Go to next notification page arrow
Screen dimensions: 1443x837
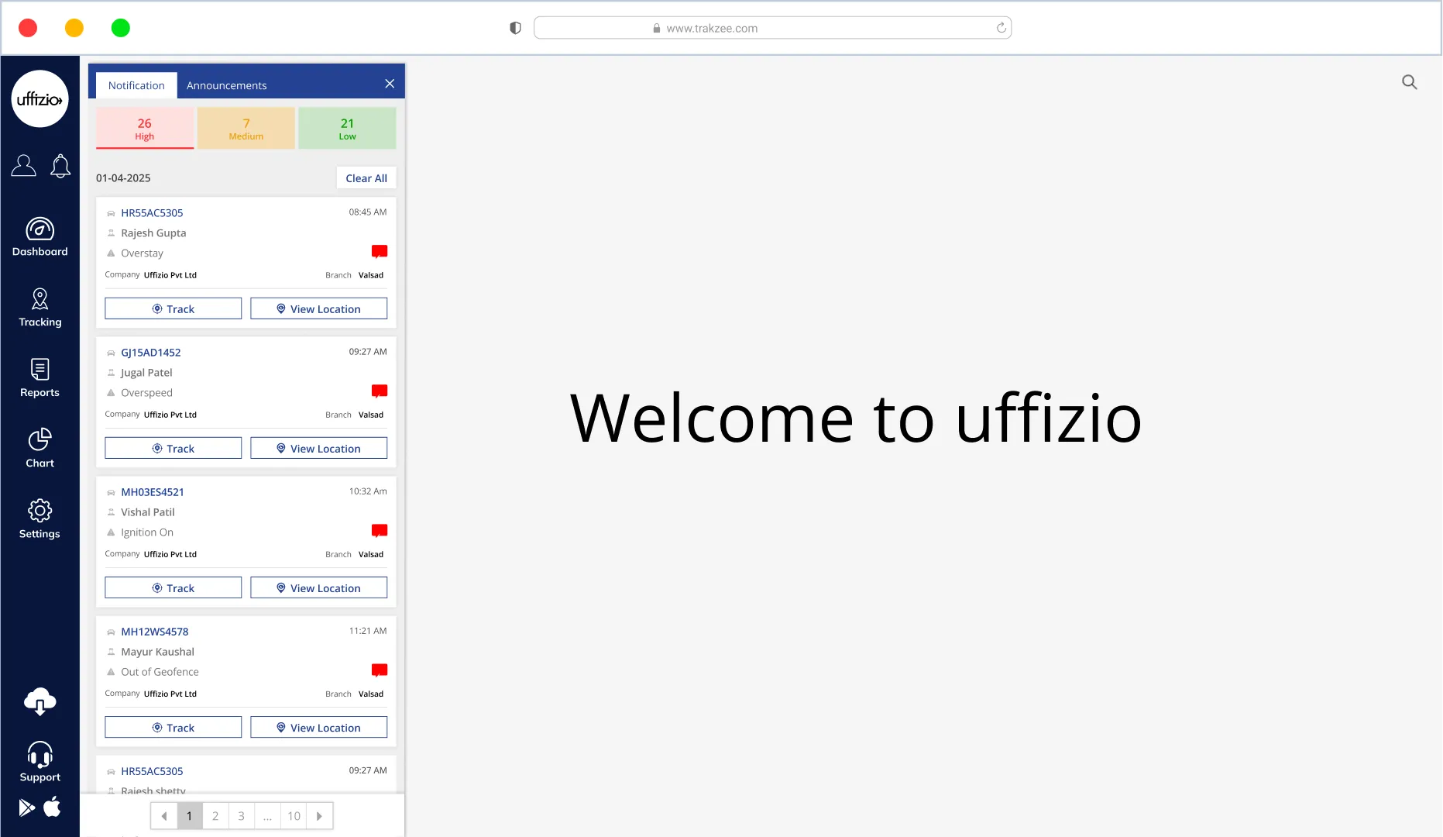[x=319, y=816]
